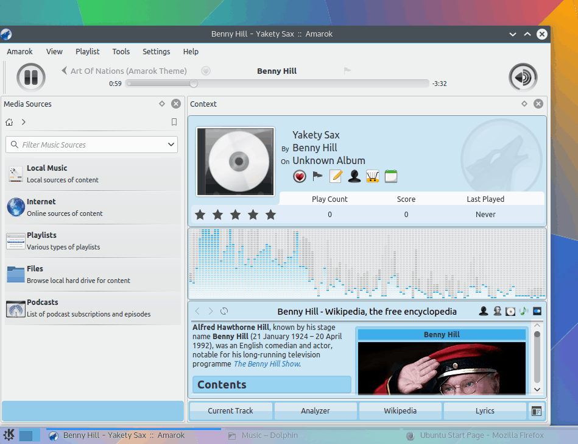578x444 pixels.
Task: Open the bookmarks icon in Media Sources
Action: 174,122
